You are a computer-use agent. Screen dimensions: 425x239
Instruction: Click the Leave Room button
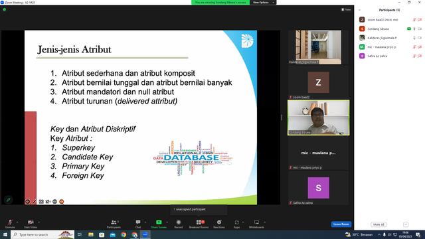(x=341, y=224)
